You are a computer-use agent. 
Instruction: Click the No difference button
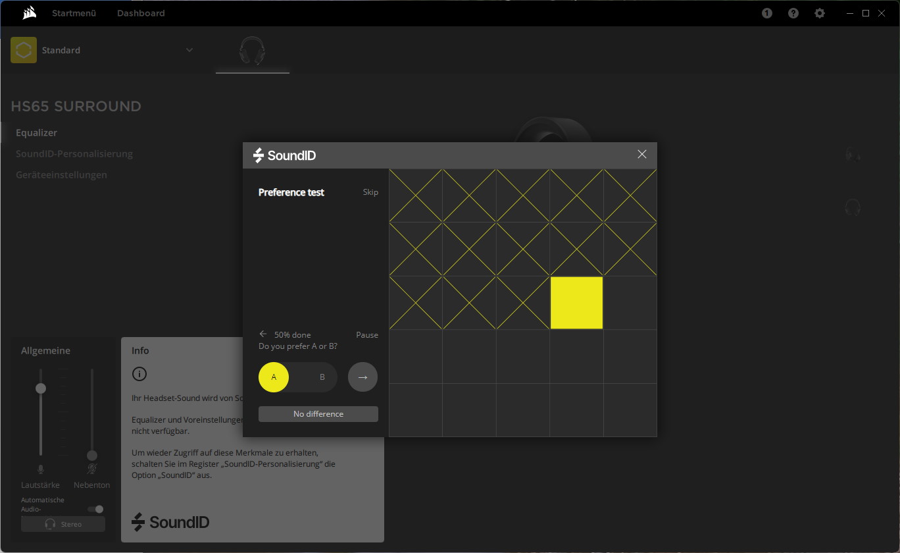click(x=318, y=414)
